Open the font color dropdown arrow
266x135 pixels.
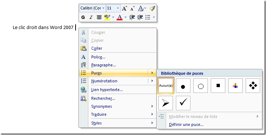pyautogui.click(x=125, y=17)
